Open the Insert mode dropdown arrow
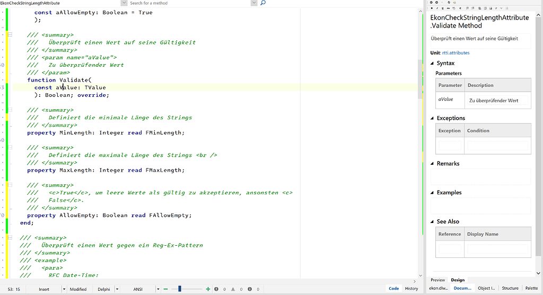 pos(65,289)
